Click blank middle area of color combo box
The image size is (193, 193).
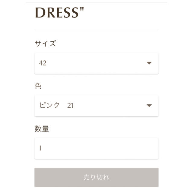click(x=108, y=106)
